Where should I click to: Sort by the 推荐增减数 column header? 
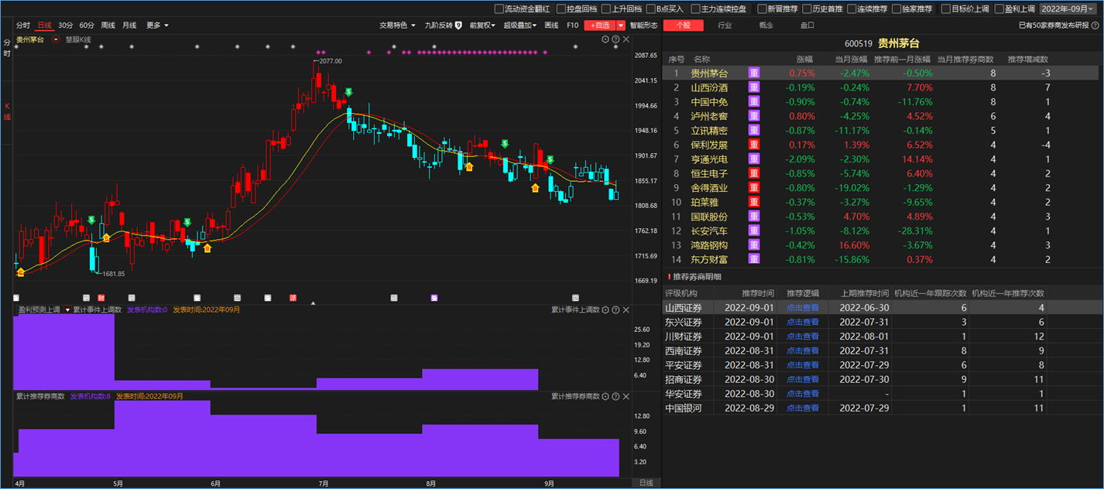[1027, 60]
